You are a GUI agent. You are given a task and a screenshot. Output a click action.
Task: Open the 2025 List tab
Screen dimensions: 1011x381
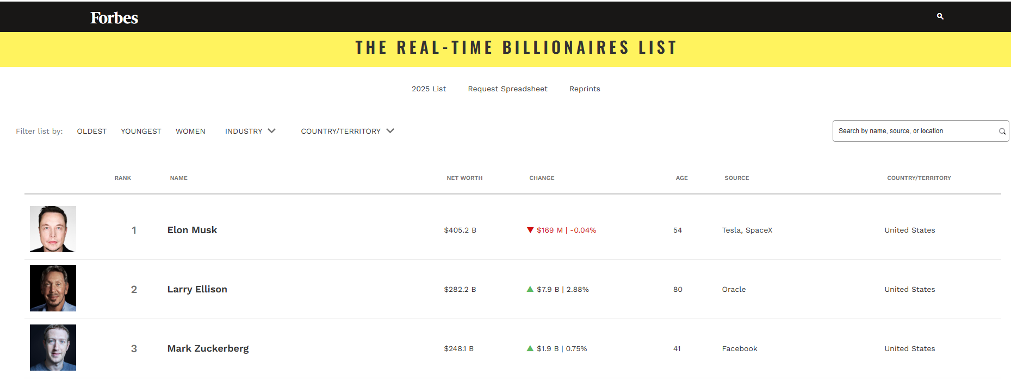(429, 89)
